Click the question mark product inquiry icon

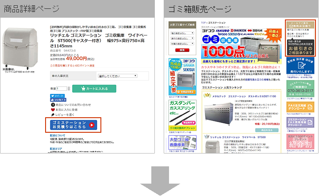tap(53, 105)
